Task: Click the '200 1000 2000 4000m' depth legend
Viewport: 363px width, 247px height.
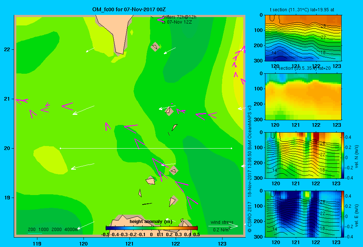Action: [53, 230]
